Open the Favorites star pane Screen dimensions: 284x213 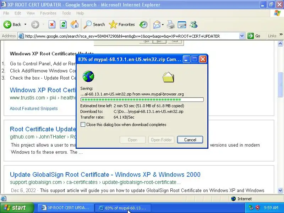coord(122,24)
